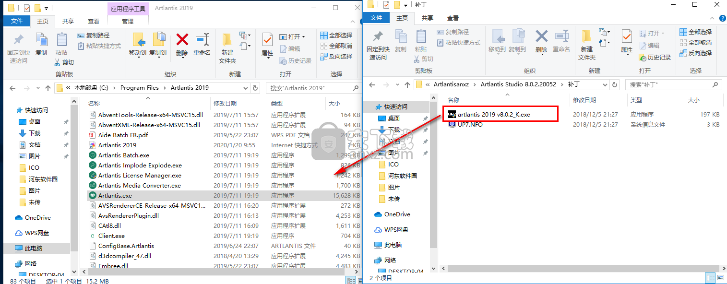The image size is (727, 284).
Task: Switch to 查看 tab in Artlantis 2019 window
Action: click(x=94, y=21)
